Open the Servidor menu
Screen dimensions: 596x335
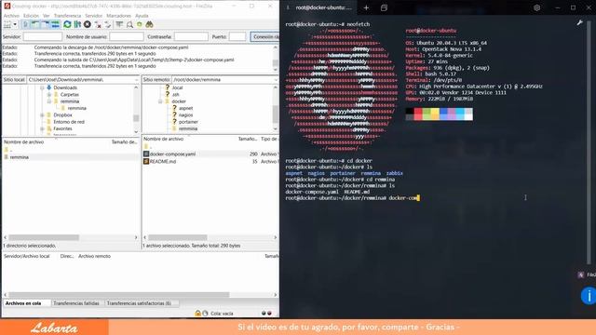pyautogui.click(x=93, y=16)
